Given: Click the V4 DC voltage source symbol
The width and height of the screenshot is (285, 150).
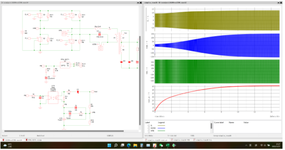Looking at the screenshot, I should (22, 32).
